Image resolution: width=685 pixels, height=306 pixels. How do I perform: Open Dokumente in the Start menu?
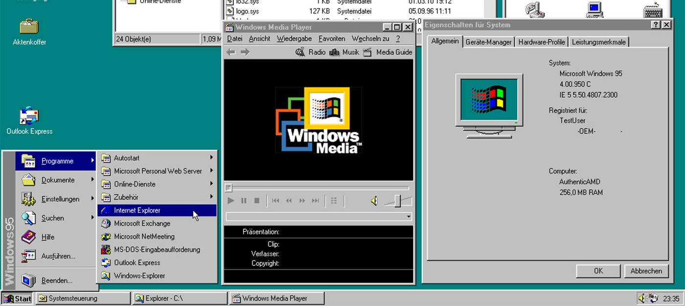coord(55,180)
